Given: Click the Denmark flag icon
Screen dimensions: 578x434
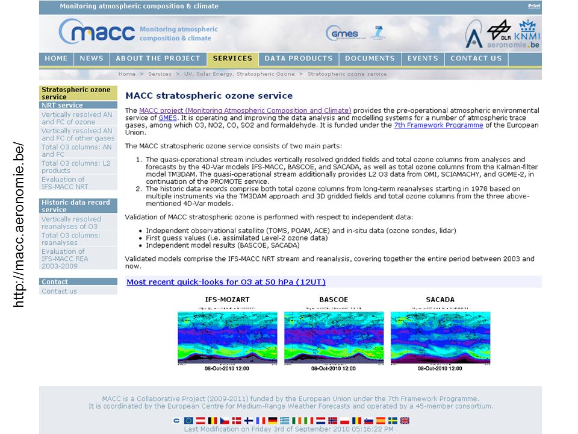Looking at the screenshot, I should click(x=237, y=421).
